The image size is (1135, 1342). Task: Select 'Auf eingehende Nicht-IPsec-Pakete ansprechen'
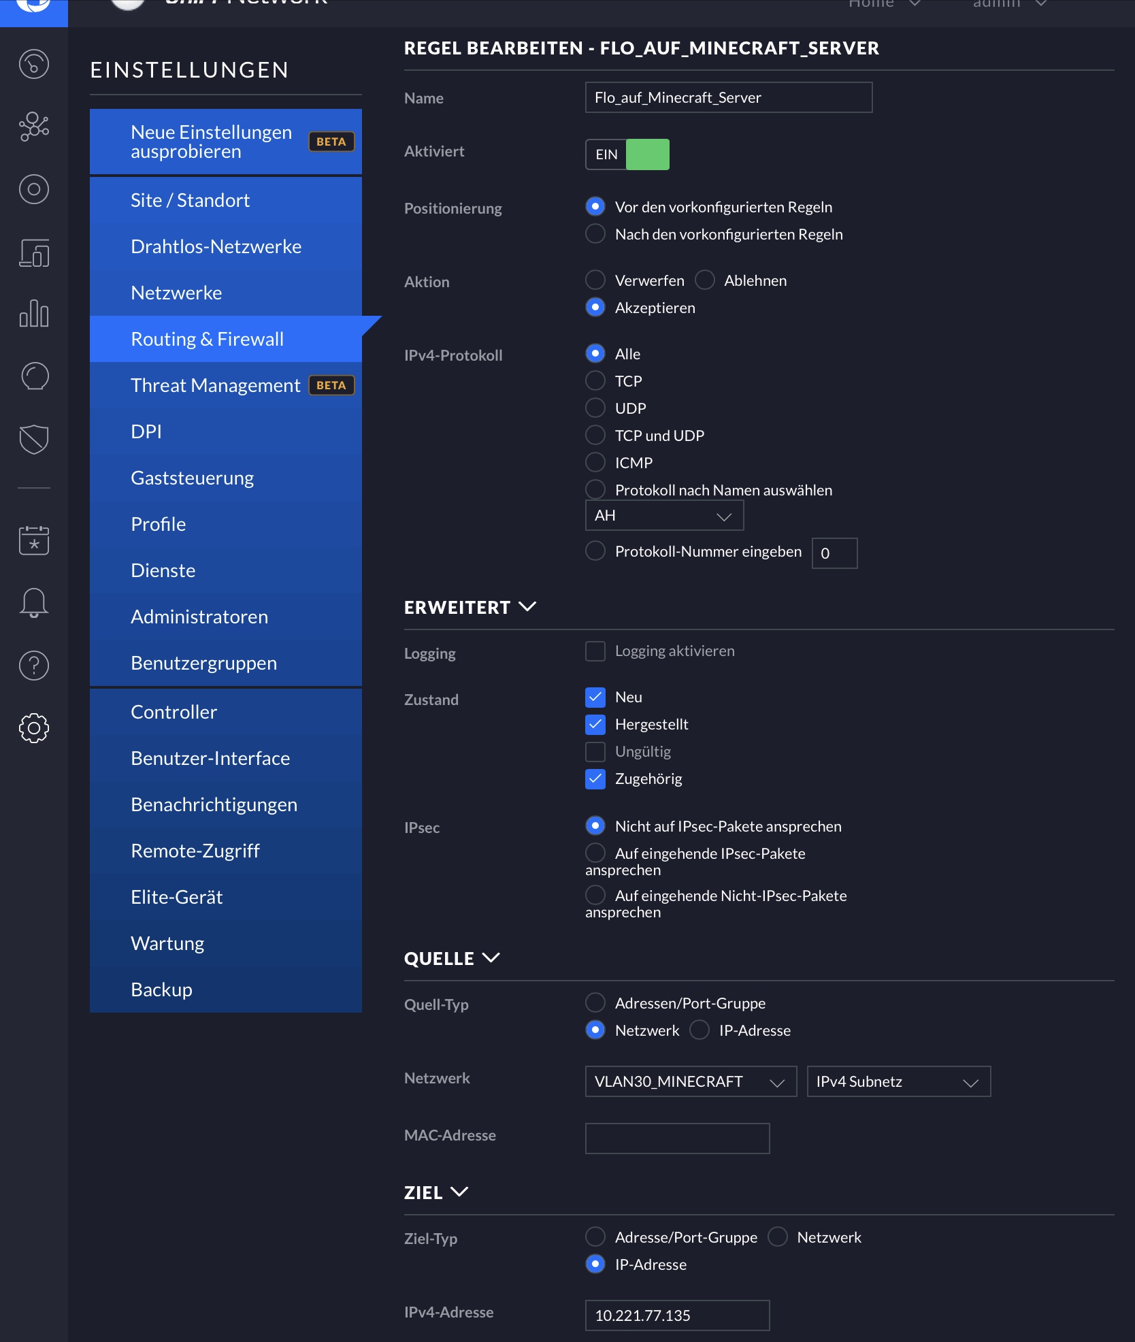(x=595, y=895)
